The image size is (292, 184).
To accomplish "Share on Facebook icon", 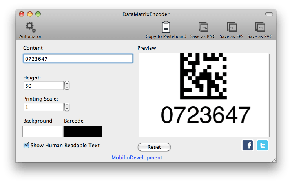I will click(248, 145).
